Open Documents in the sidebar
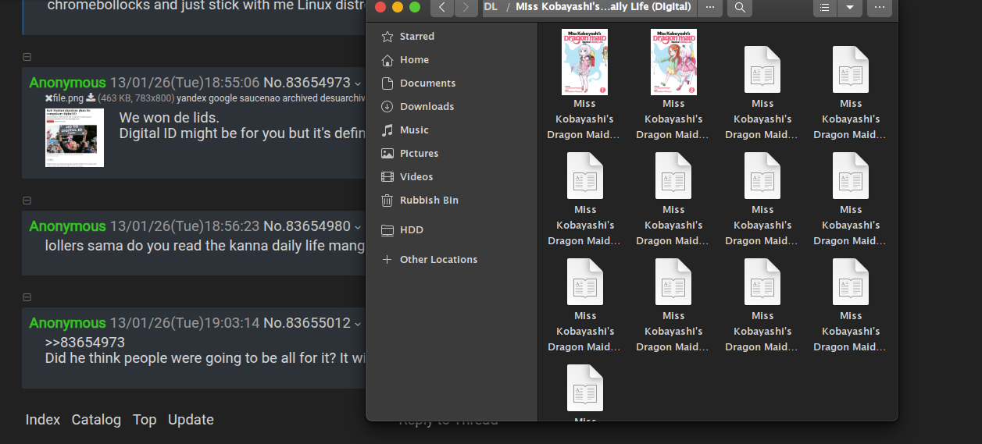Screen dimensions: 982x444 452,83
